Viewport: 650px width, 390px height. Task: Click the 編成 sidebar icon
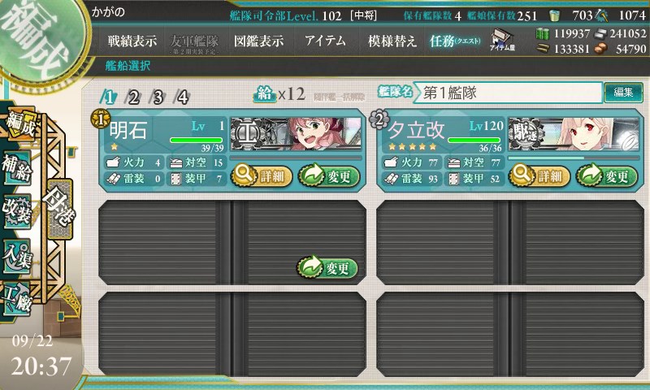coord(19,124)
